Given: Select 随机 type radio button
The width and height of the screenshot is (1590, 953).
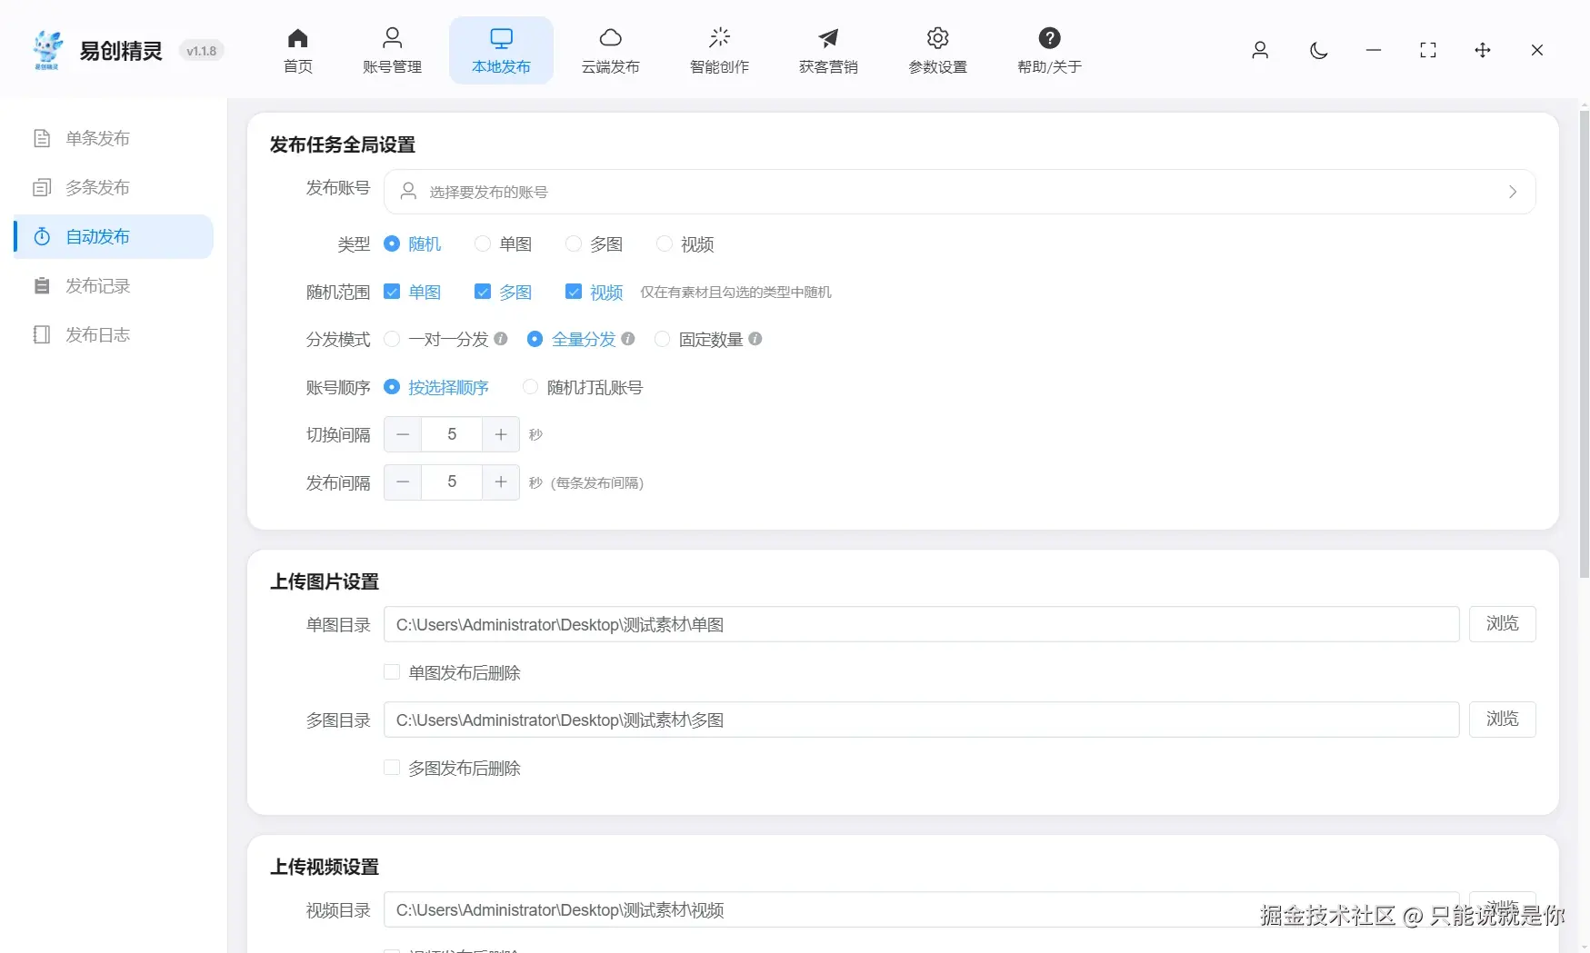Looking at the screenshot, I should (x=392, y=243).
